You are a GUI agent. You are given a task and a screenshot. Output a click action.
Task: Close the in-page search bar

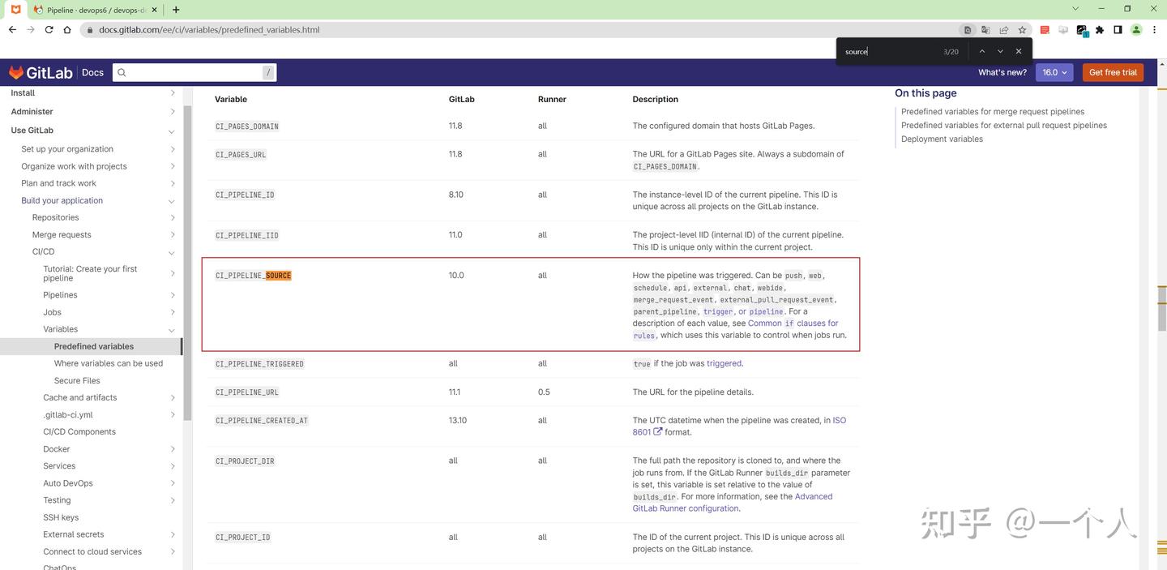pyautogui.click(x=1019, y=50)
